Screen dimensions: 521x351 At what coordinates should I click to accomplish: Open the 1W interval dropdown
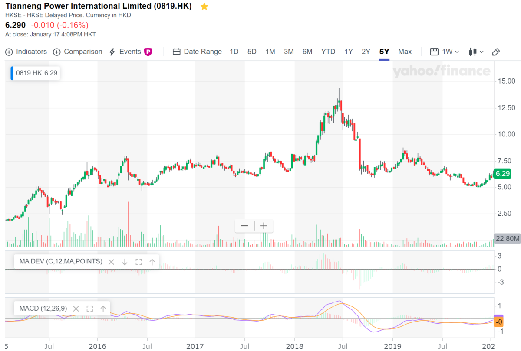[x=445, y=52]
